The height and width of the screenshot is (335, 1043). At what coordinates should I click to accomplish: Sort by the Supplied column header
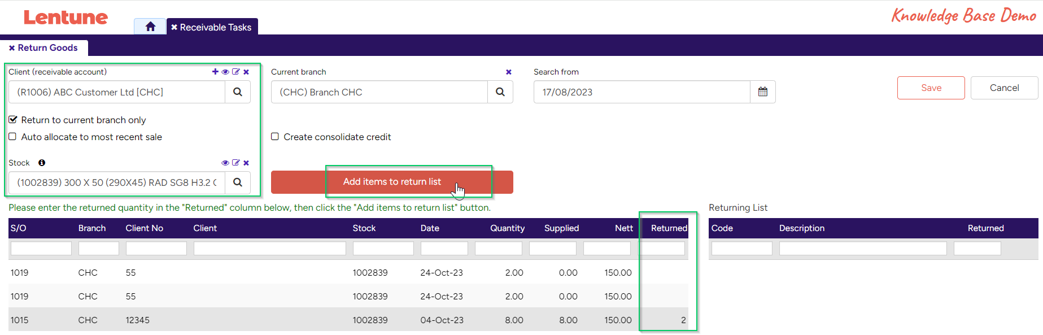point(561,228)
